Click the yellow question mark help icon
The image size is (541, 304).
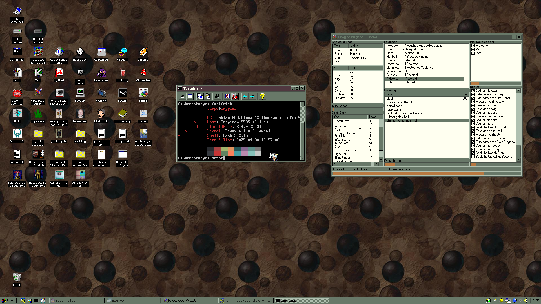click(x=262, y=97)
